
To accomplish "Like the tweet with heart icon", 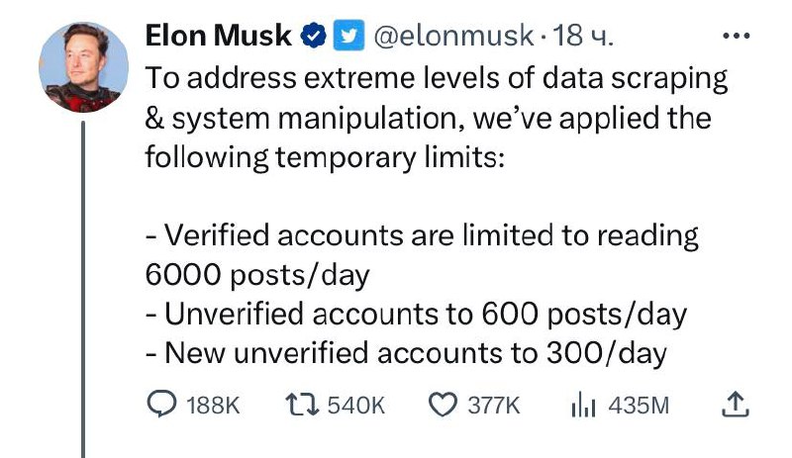I will point(443,405).
